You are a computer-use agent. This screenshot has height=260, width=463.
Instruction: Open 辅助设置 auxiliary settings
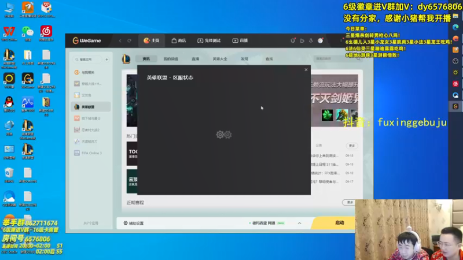point(134,223)
